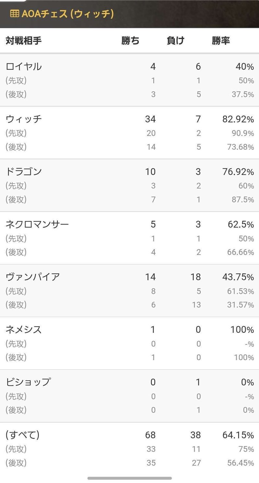Tap the 82.92% win rate for ウィッチ

[x=238, y=119]
